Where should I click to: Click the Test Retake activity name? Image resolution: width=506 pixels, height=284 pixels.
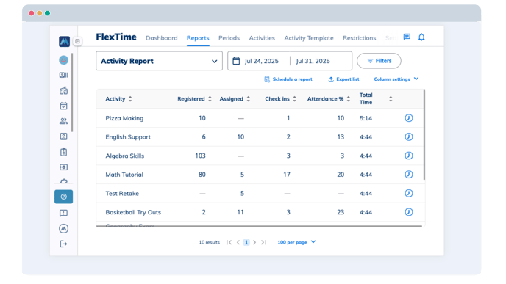pos(122,194)
